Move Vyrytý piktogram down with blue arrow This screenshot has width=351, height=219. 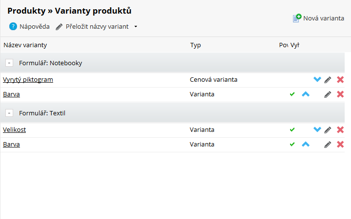tap(317, 79)
